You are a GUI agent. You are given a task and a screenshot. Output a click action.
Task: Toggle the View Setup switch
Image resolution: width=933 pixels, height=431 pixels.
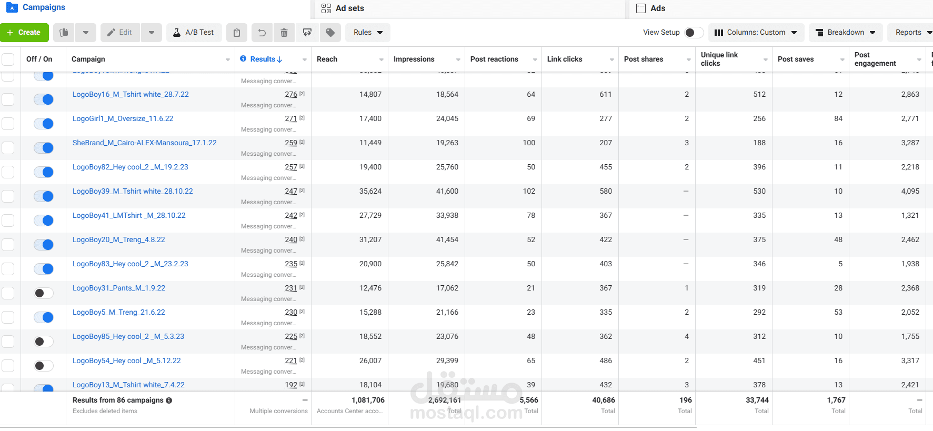coord(694,33)
